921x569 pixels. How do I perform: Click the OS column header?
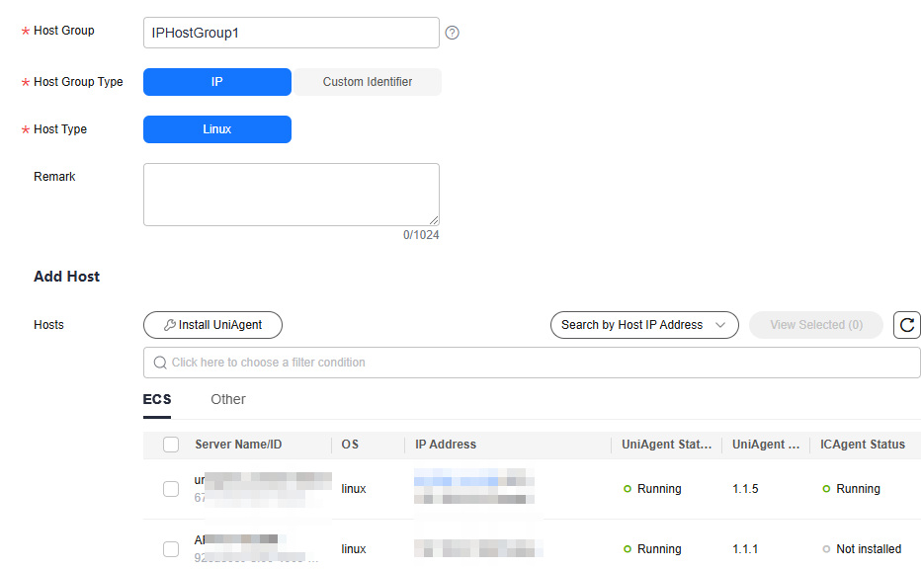pos(350,445)
